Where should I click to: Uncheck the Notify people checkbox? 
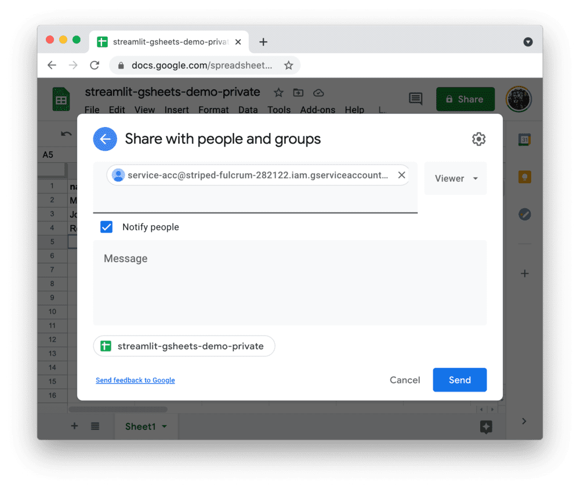(106, 227)
